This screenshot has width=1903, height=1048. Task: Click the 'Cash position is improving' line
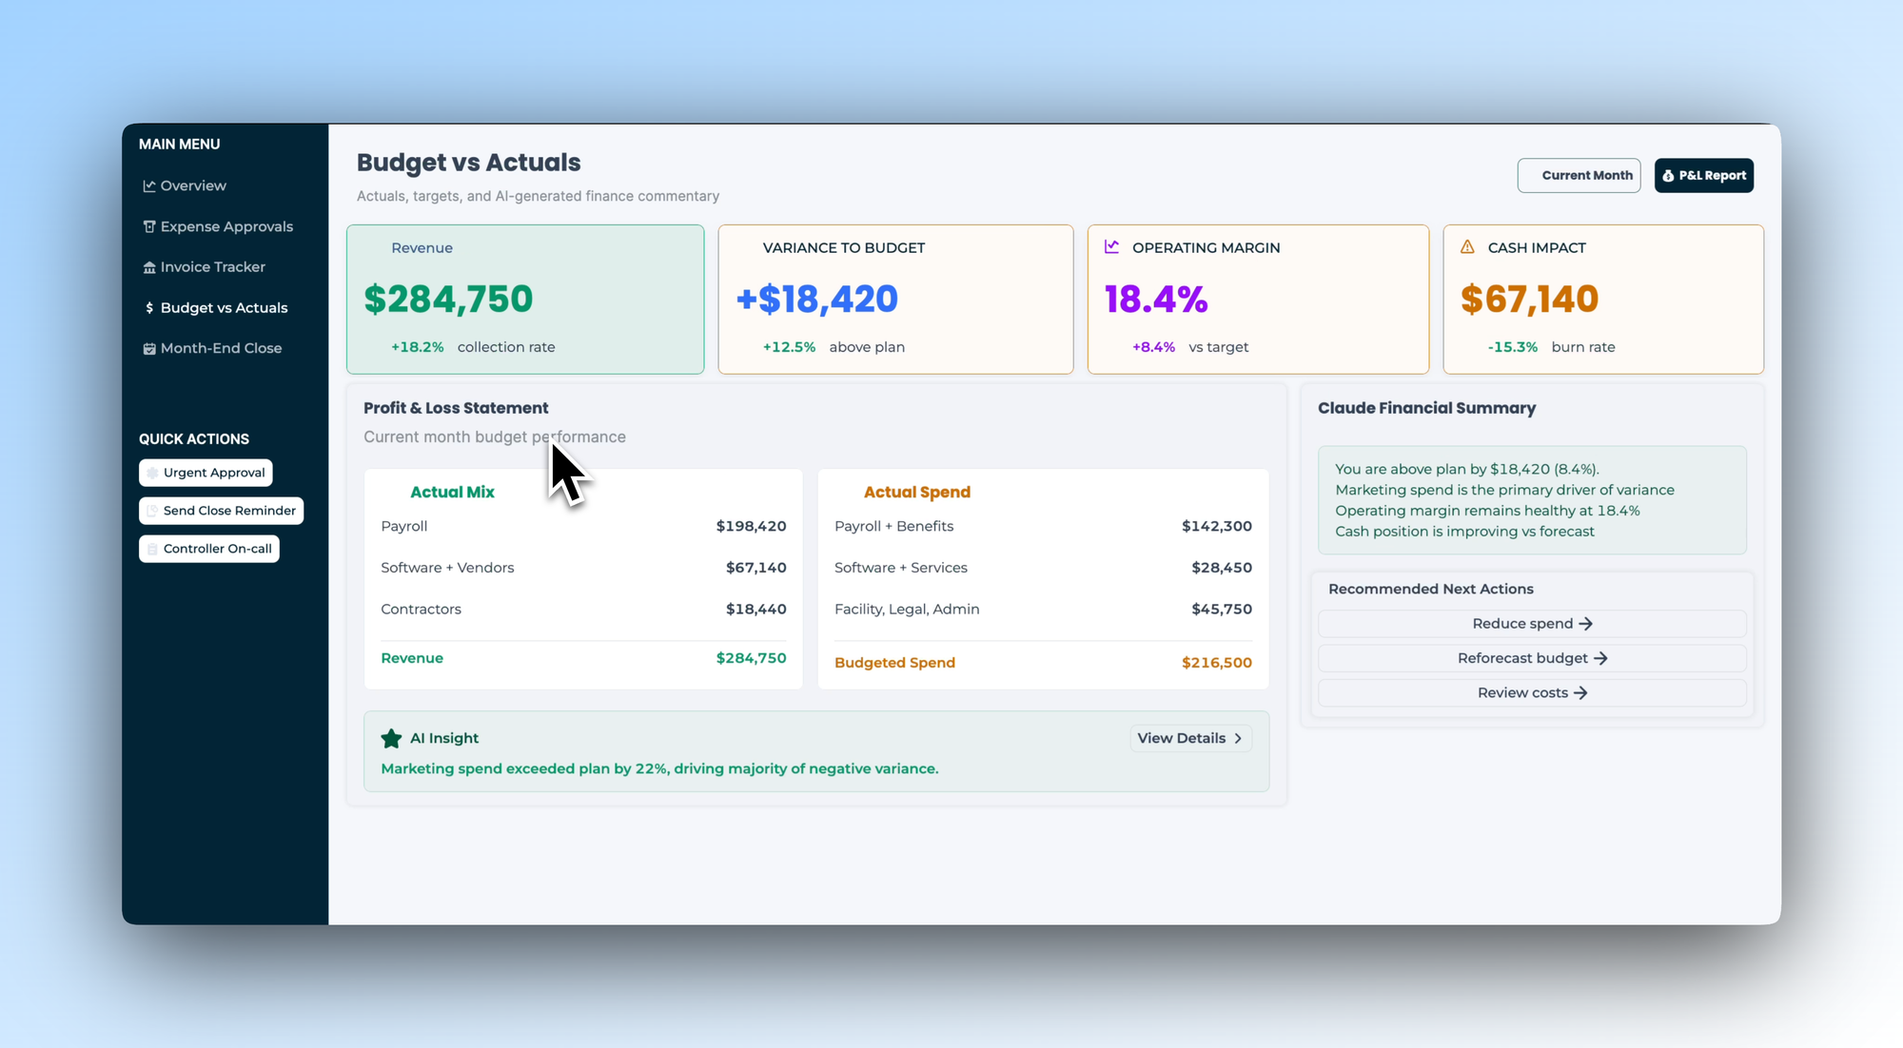click(1464, 533)
